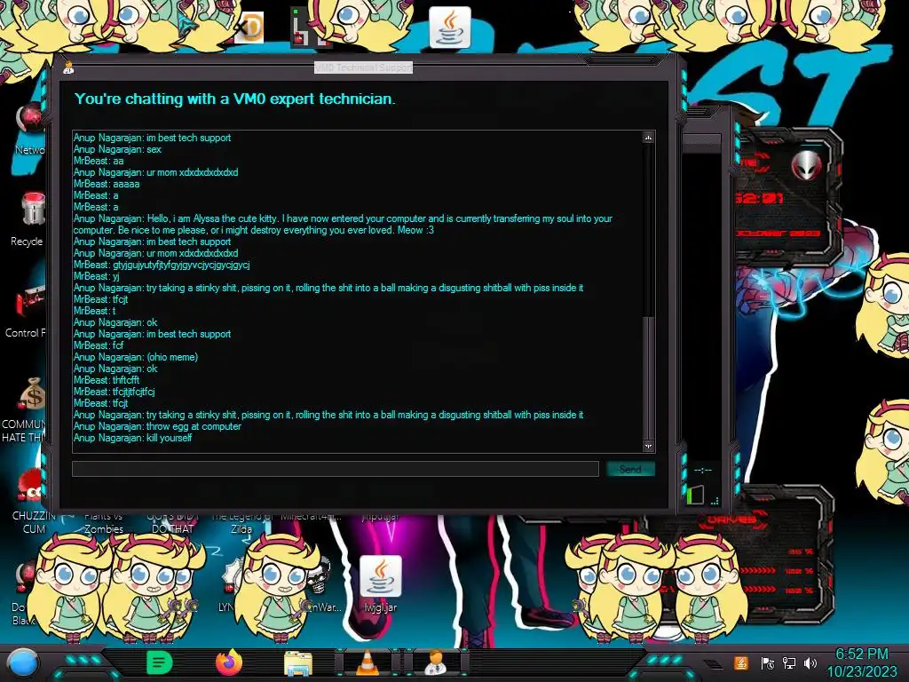This screenshot has width=909, height=682.
Task: Click the chat log scrollbar thumb
Action: [648, 378]
